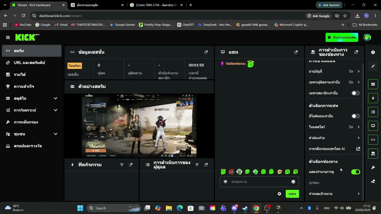Click the taskbar Search box
The width and height of the screenshot is (381, 214).
[113, 208]
